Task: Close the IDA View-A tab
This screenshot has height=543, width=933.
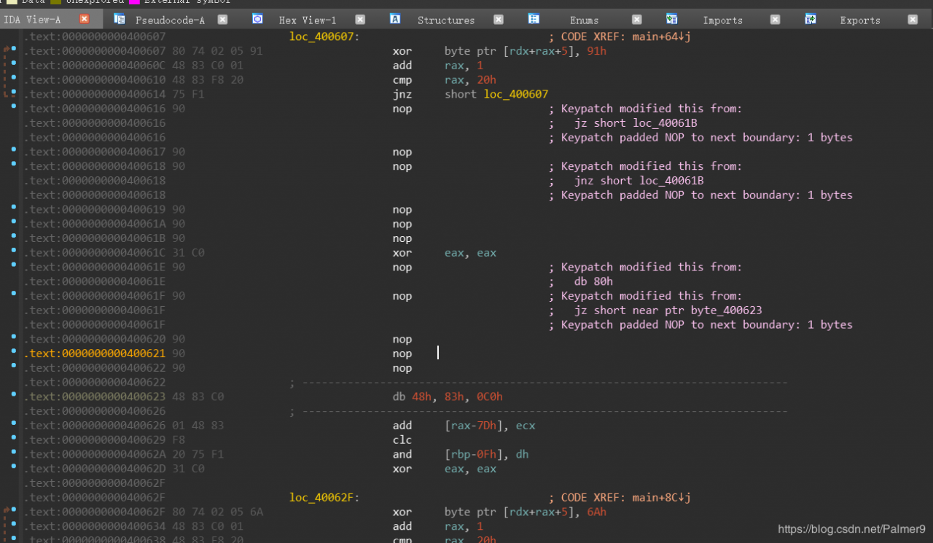Action: (x=85, y=19)
